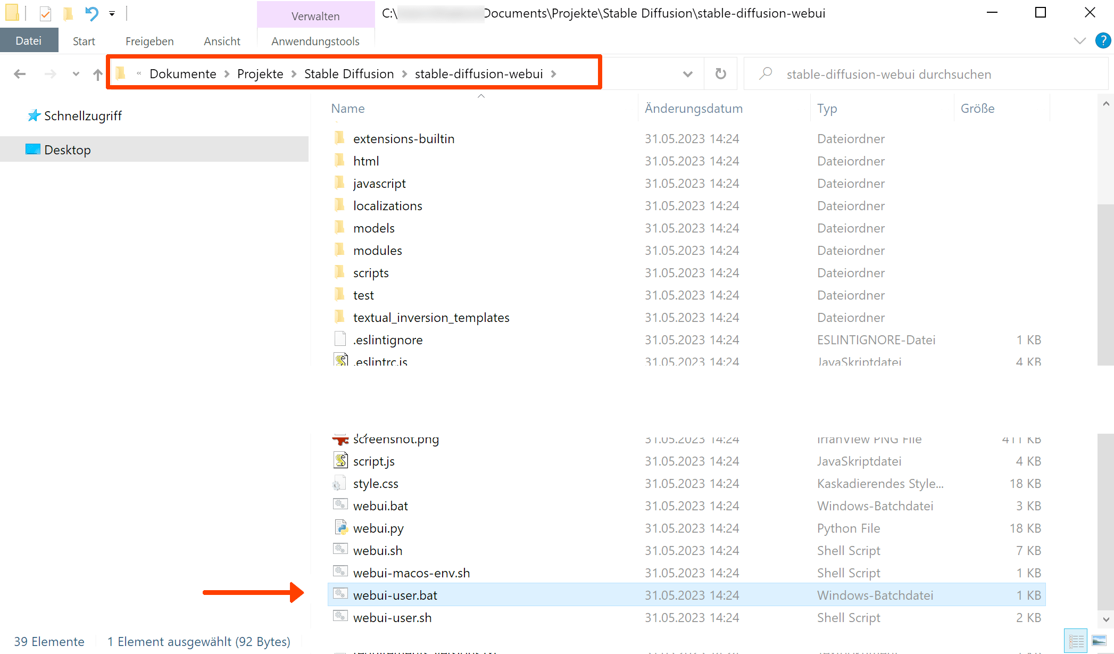Select the webui-user.bat file
This screenshot has width=1114, height=654.
tap(686, 595)
